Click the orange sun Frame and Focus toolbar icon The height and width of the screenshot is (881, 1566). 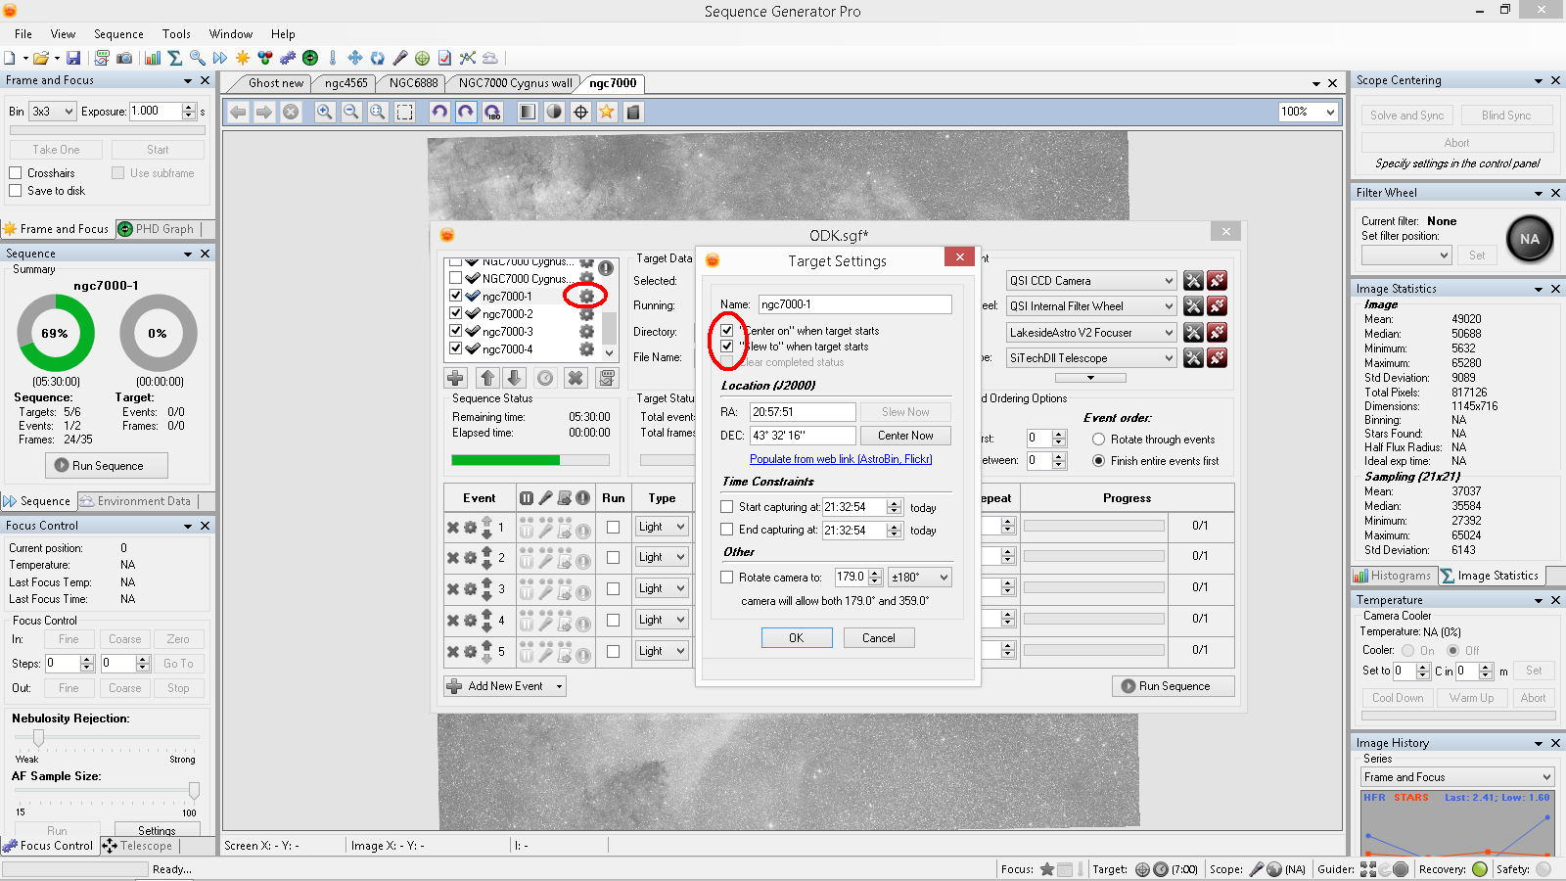243,58
